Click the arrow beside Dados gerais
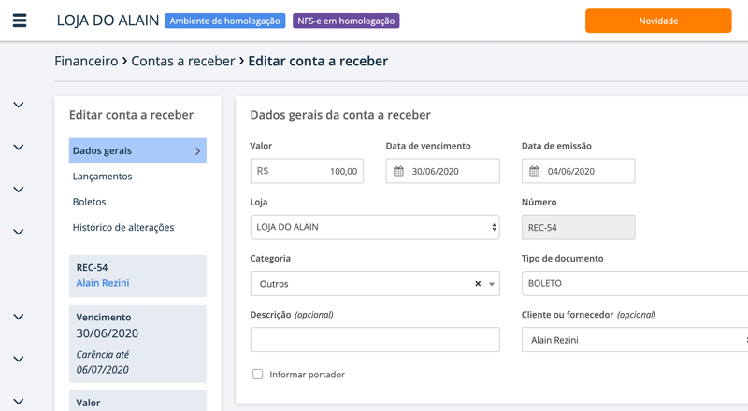748x411 pixels. click(x=197, y=150)
